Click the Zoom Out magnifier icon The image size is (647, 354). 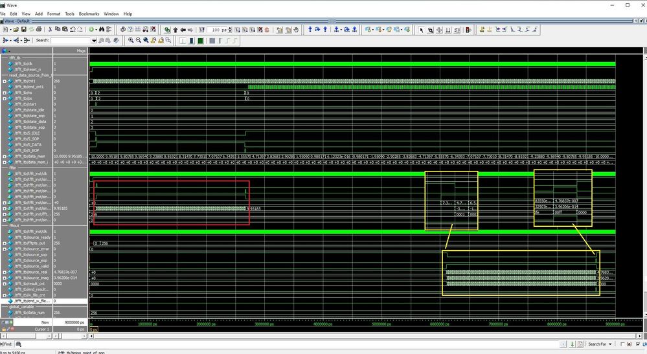[139, 40]
